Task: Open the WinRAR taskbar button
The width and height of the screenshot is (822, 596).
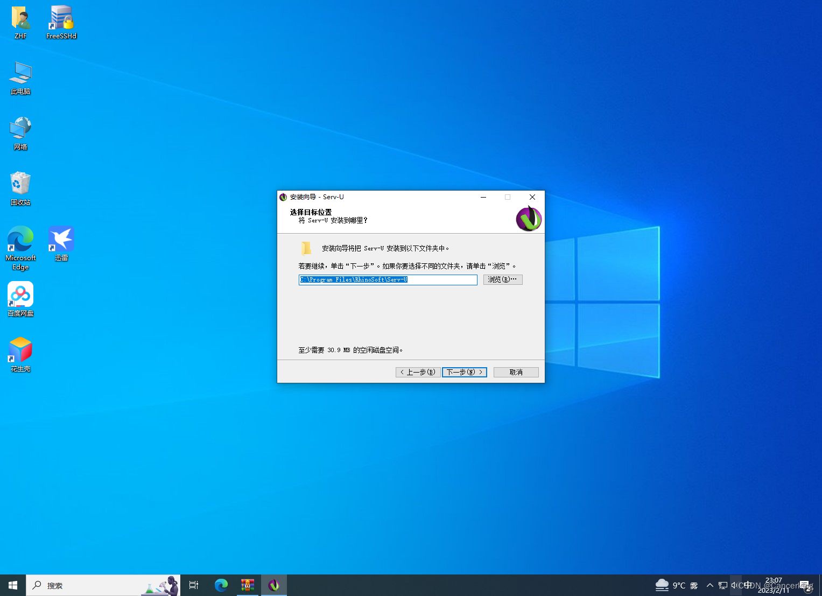Action: [248, 585]
